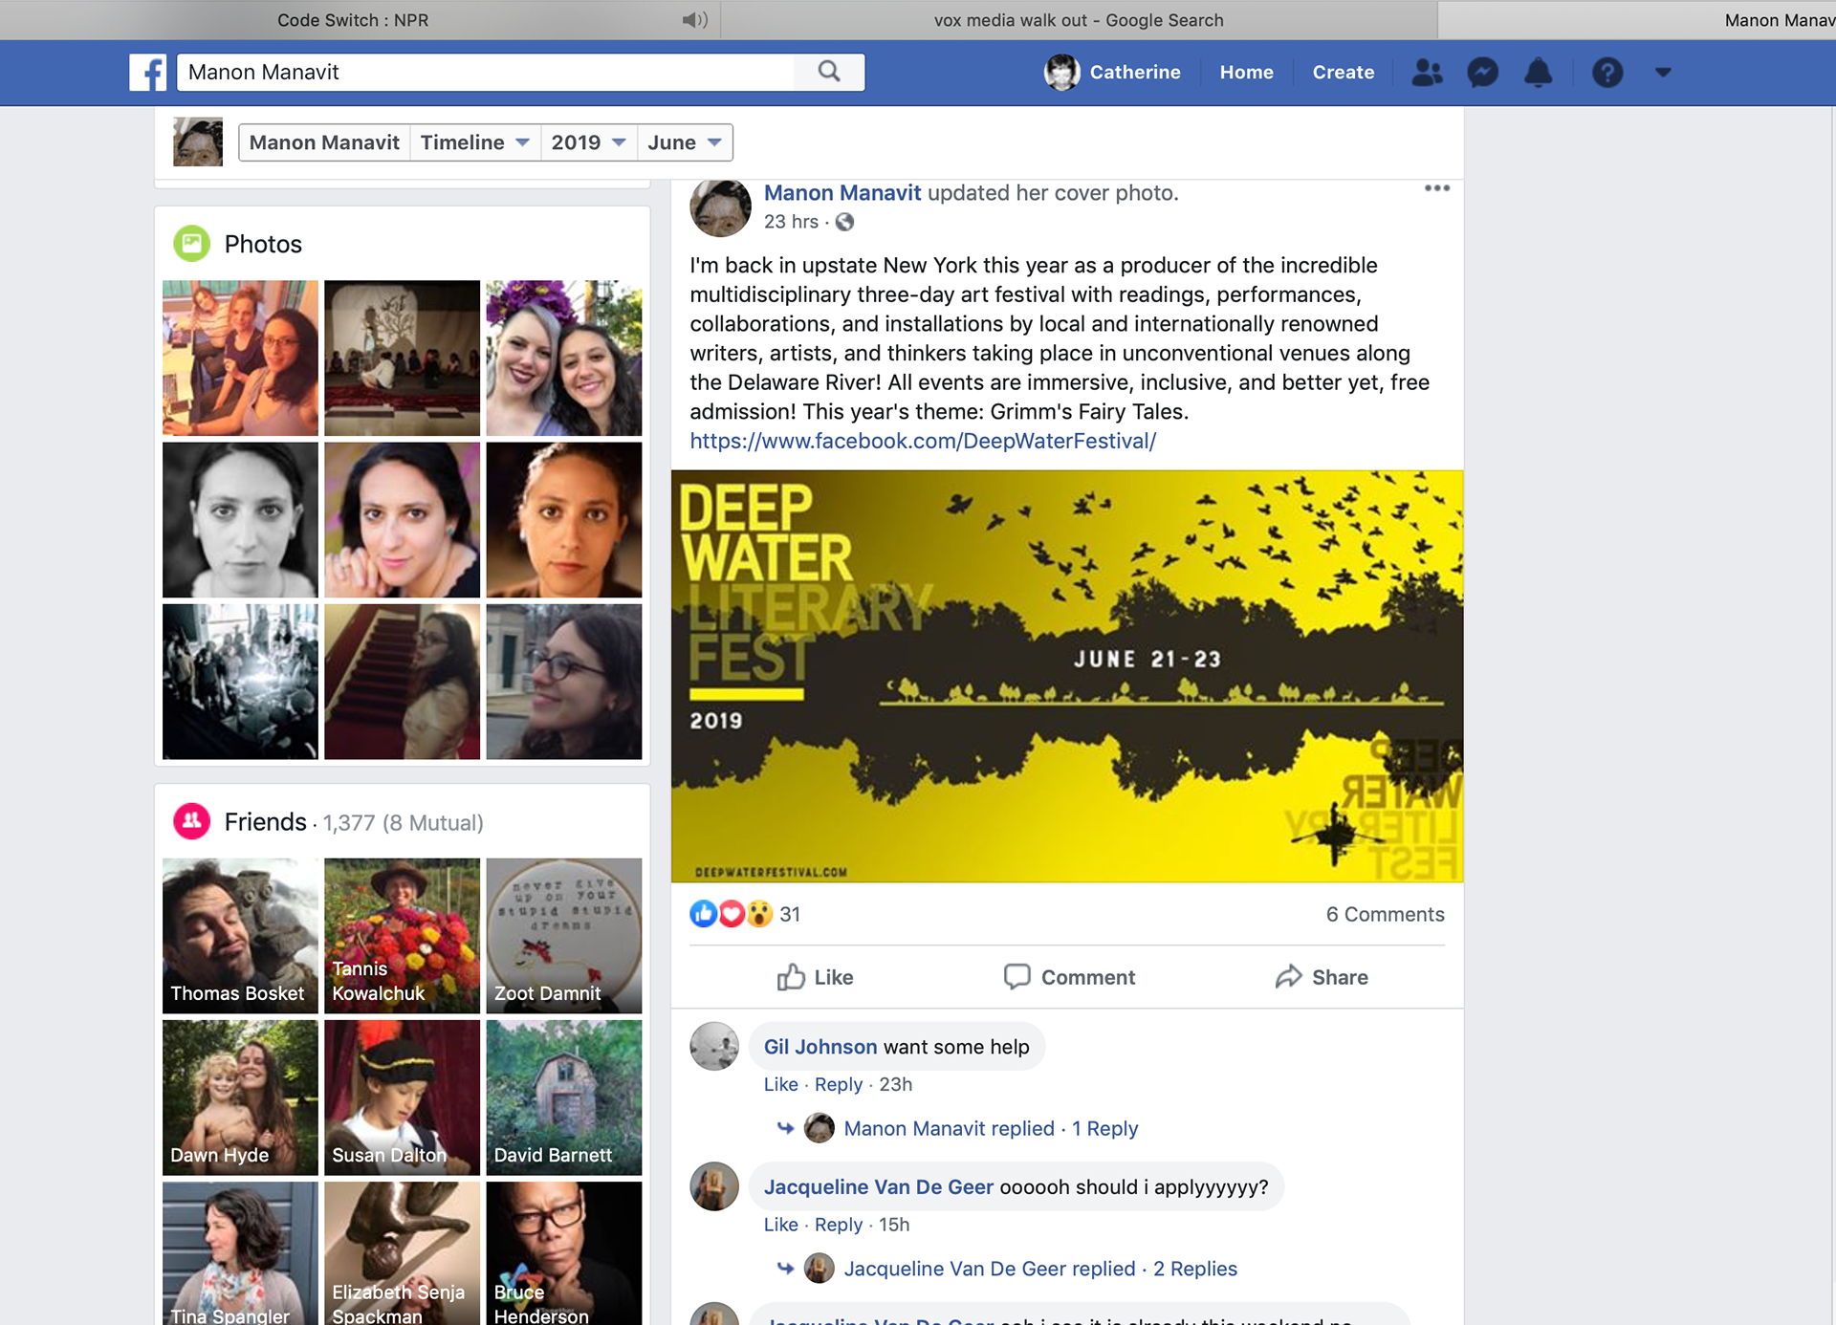Open the Notifications bell
The image size is (1836, 1325).
point(1538,73)
